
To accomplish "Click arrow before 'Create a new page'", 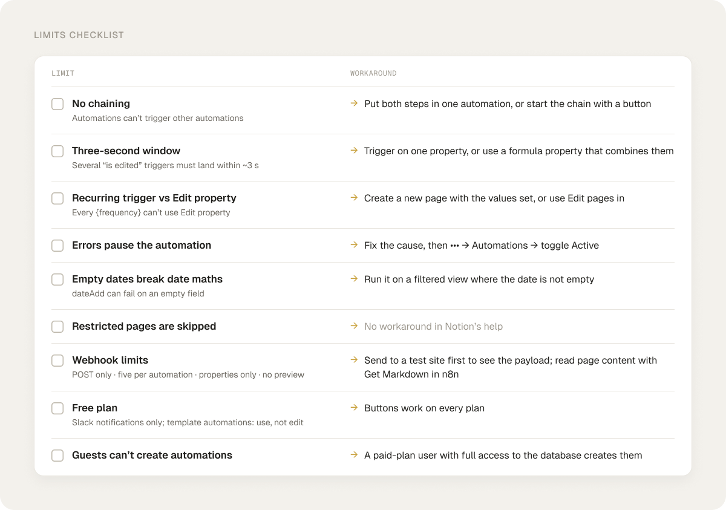I will click(354, 198).
